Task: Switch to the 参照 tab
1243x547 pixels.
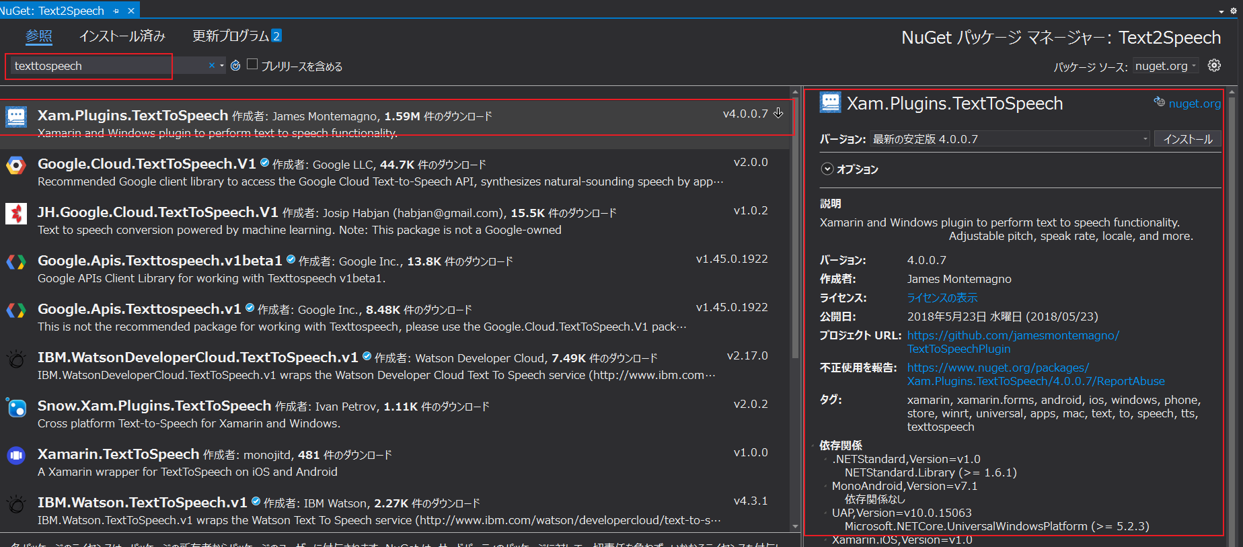Action: pyautogui.click(x=39, y=36)
